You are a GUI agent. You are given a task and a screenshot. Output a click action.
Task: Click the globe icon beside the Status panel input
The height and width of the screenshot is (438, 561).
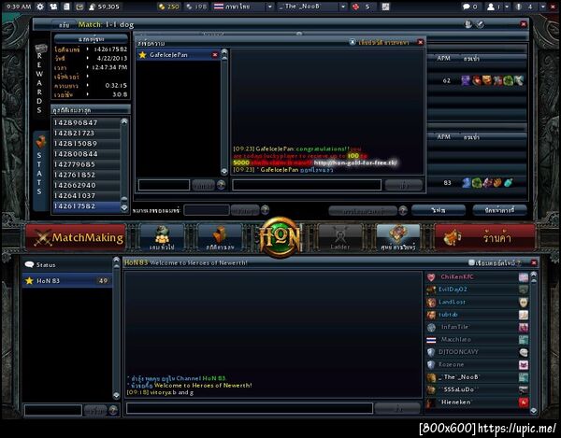113,410
